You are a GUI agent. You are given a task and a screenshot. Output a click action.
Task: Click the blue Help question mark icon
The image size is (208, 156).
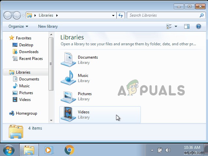click(x=199, y=26)
